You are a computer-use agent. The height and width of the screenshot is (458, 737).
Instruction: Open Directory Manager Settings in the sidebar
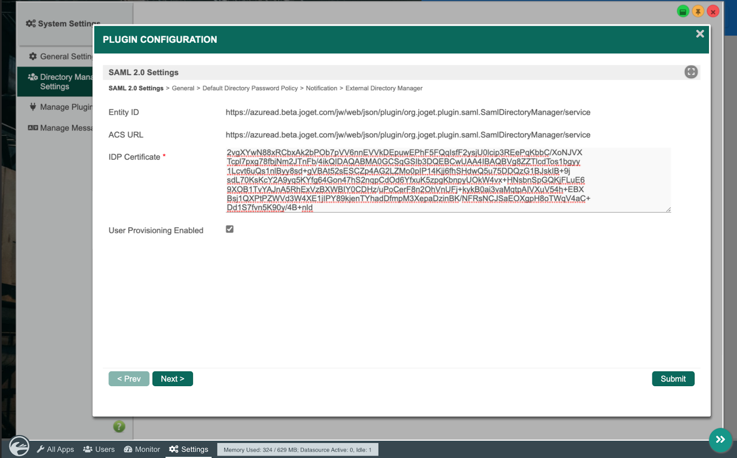[x=55, y=81]
